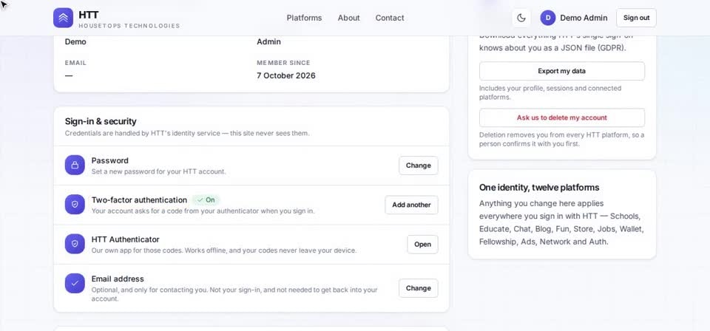This screenshot has height=331, width=710.
Task: Add another two-factor method
Action: coord(412,205)
